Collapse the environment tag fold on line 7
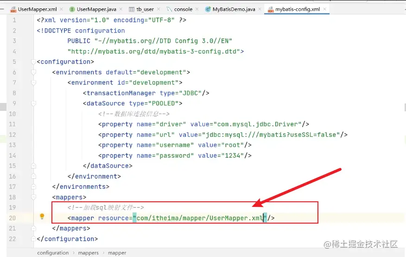This screenshot has width=406, height=257. [33, 83]
